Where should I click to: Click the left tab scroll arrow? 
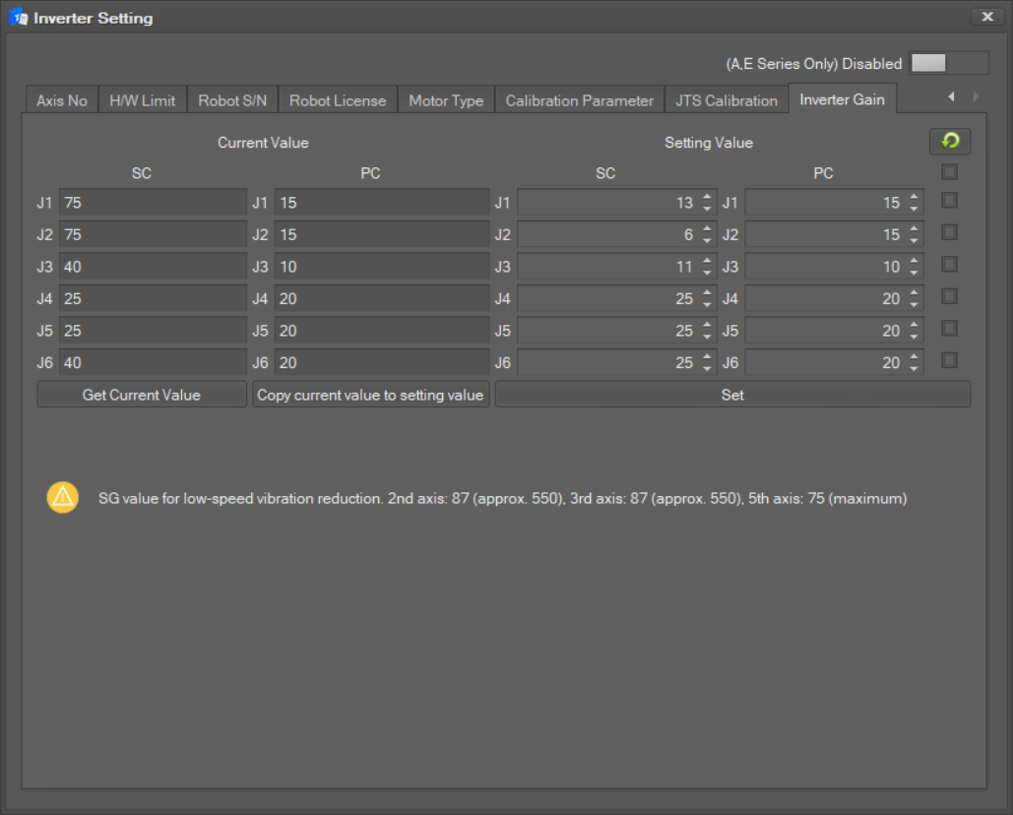click(951, 96)
